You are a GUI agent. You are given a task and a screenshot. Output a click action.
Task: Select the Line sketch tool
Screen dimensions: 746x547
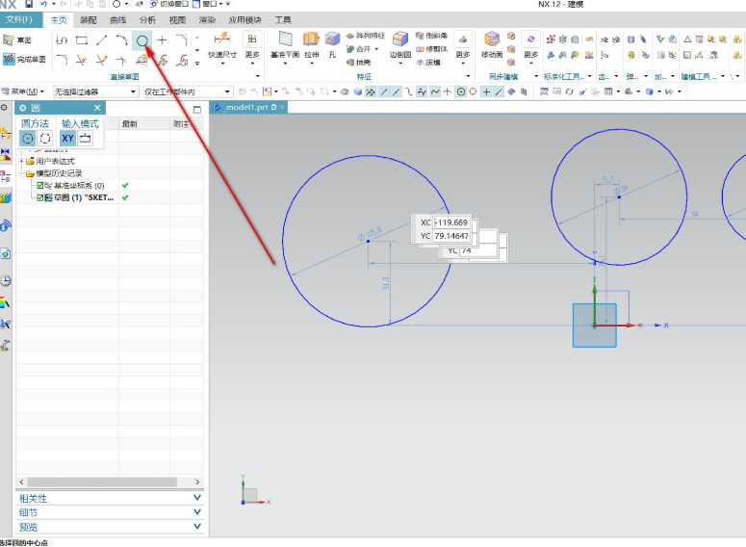[x=101, y=40]
